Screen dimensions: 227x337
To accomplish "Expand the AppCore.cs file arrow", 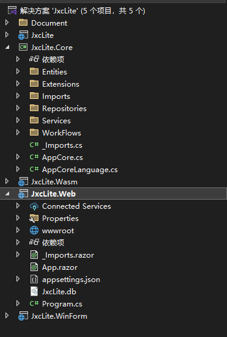I will tap(18, 157).
